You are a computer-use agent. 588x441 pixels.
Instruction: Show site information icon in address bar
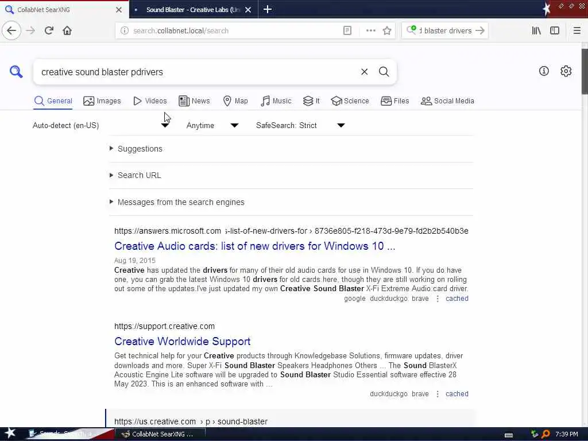(125, 30)
